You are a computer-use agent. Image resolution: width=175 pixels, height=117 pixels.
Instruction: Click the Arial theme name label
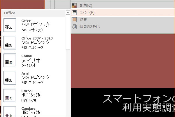(x=25, y=73)
